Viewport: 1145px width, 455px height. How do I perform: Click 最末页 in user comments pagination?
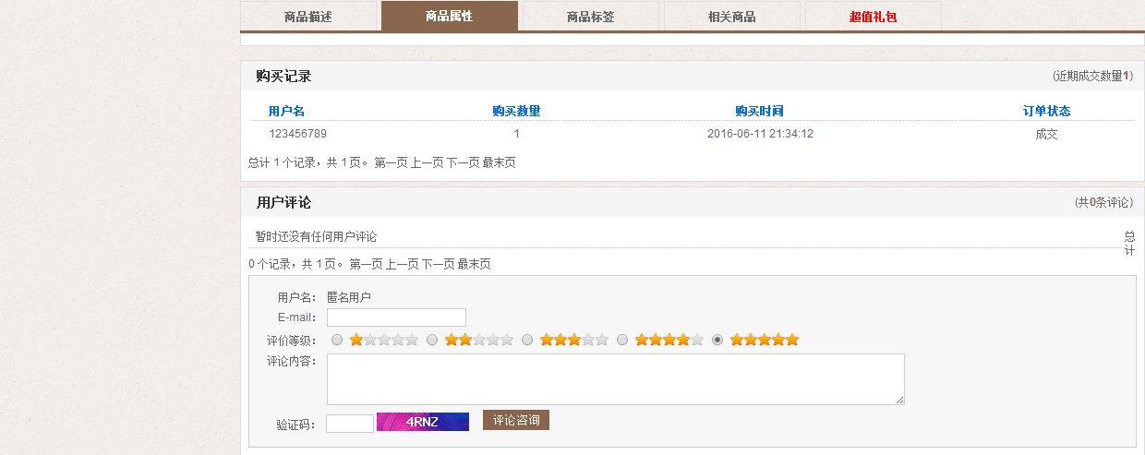474,264
